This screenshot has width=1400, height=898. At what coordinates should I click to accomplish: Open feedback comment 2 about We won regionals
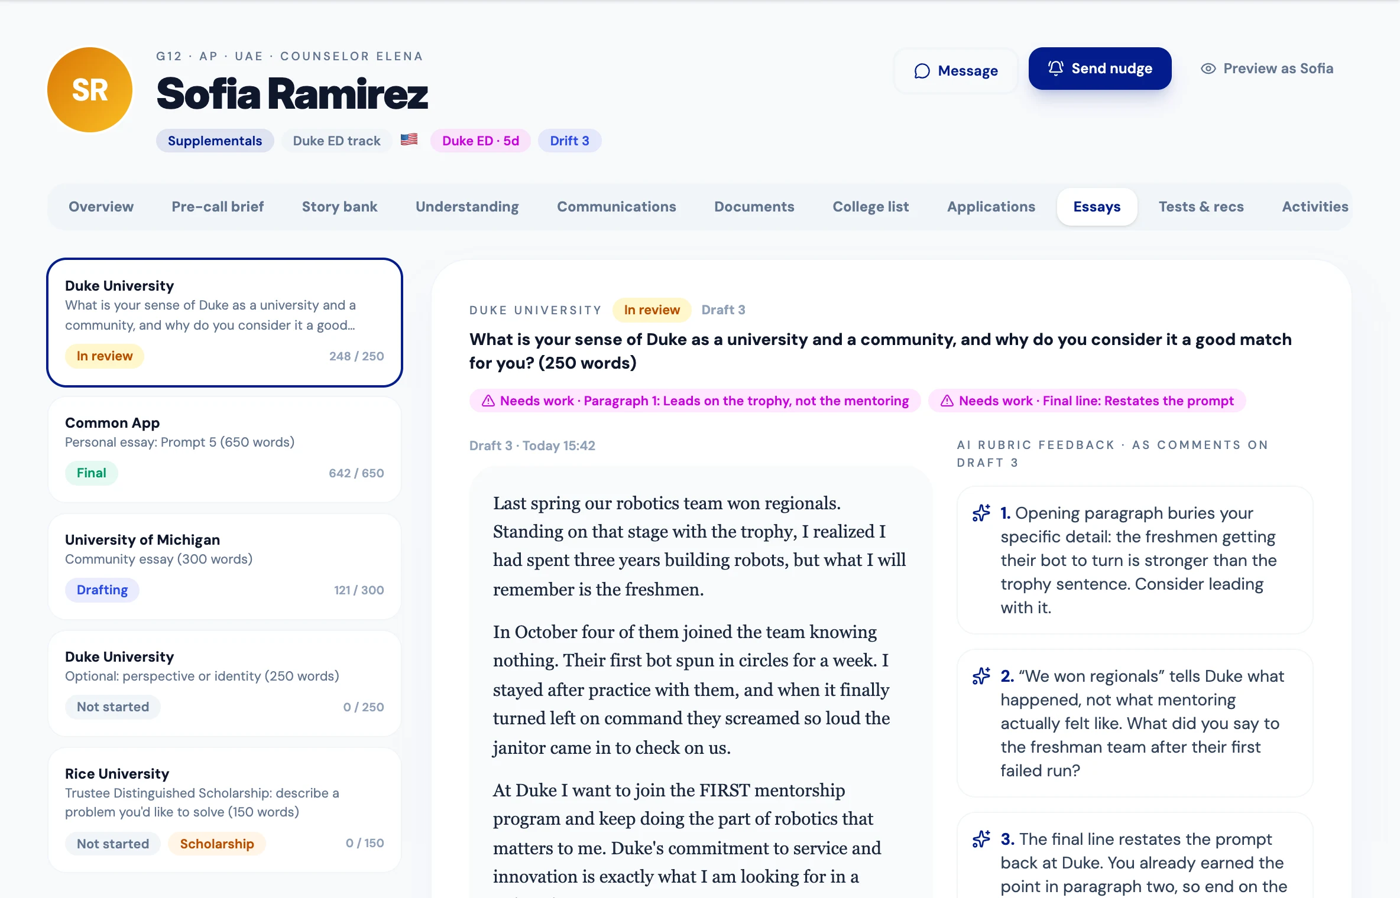pyautogui.click(x=1135, y=723)
